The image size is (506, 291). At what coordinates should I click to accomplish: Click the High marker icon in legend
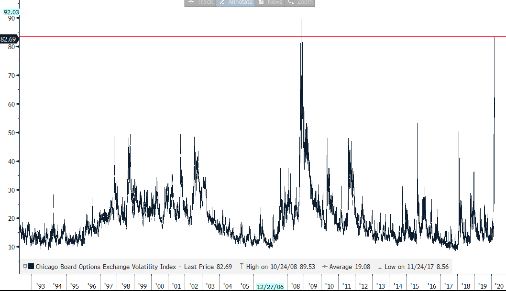click(242, 267)
